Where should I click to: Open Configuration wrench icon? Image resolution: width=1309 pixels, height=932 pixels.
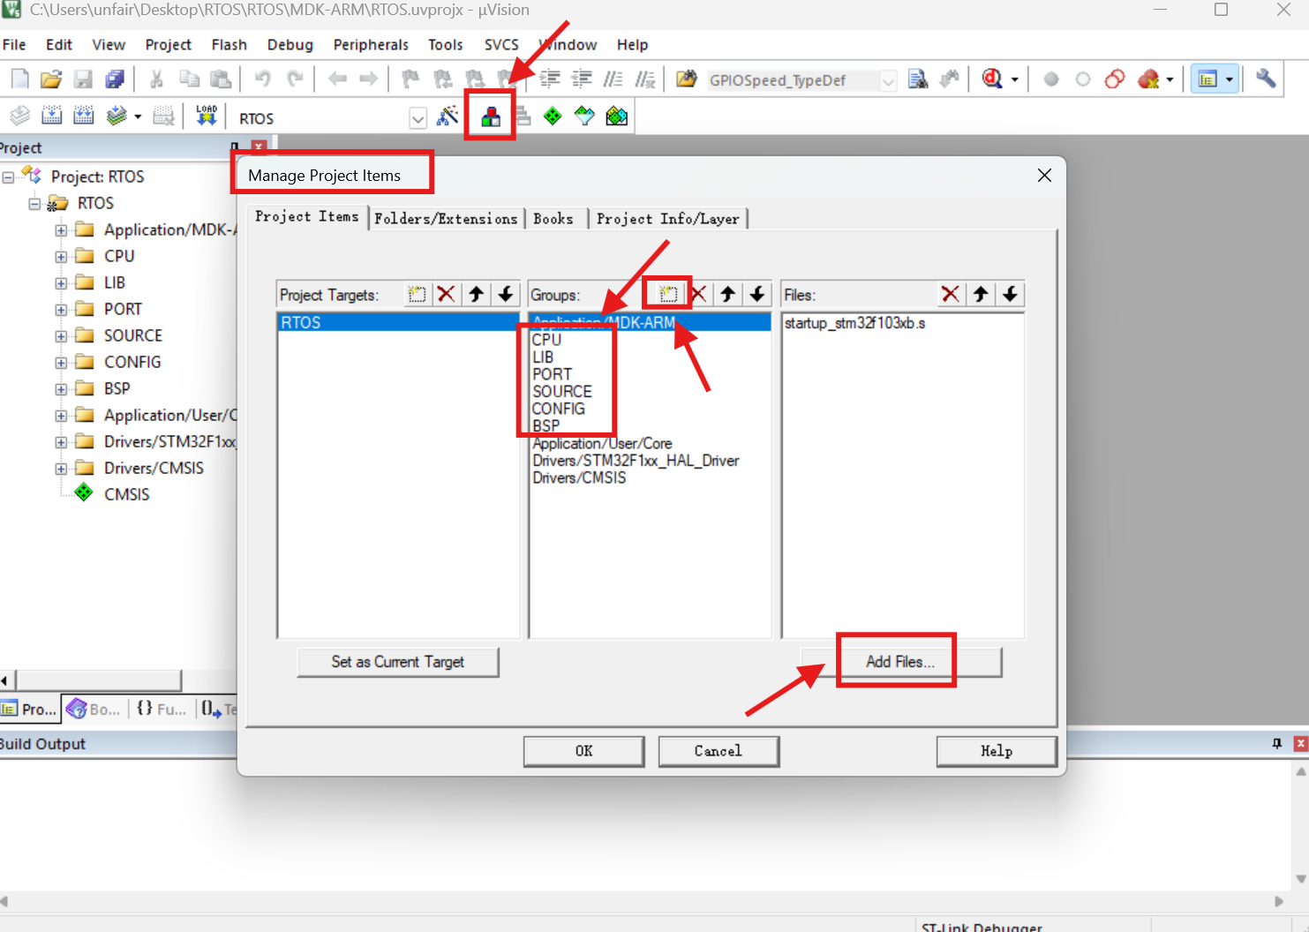tap(1266, 79)
